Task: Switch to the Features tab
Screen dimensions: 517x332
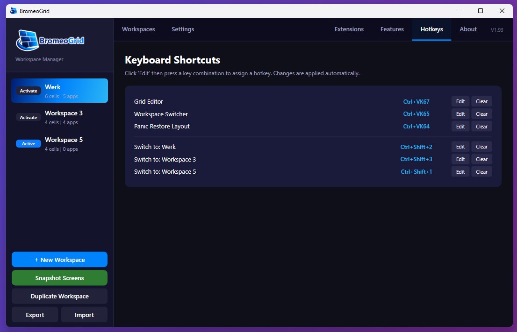Action: click(392, 29)
